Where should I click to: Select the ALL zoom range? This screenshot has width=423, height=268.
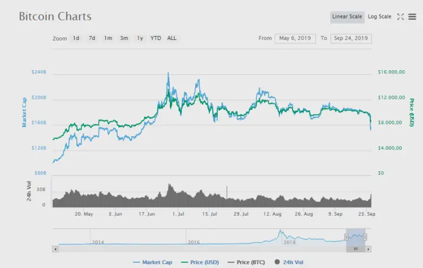pyautogui.click(x=172, y=38)
